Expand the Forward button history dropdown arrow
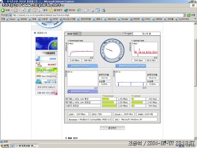197x148 pixels. pos(19,10)
